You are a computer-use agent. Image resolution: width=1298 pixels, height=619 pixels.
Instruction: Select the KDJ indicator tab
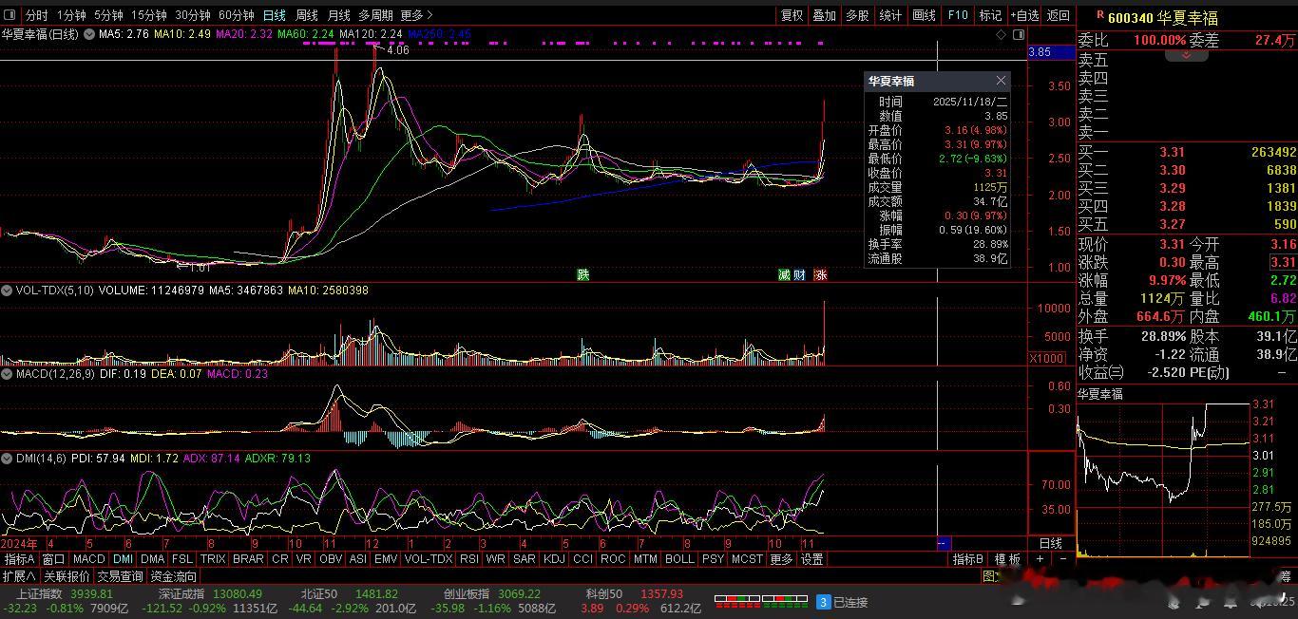[x=553, y=559]
